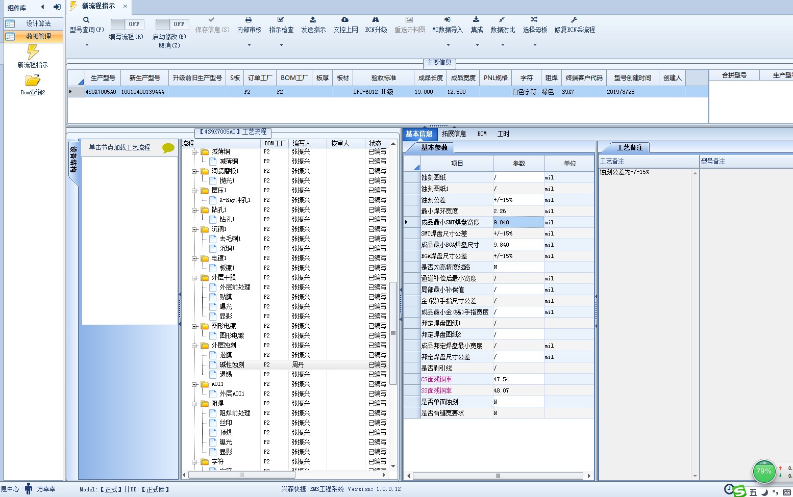Image resolution: width=793 pixels, height=497 pixels.
Task: Collapse the 阻焊 folder node
Action: click(x=194, y=404)
